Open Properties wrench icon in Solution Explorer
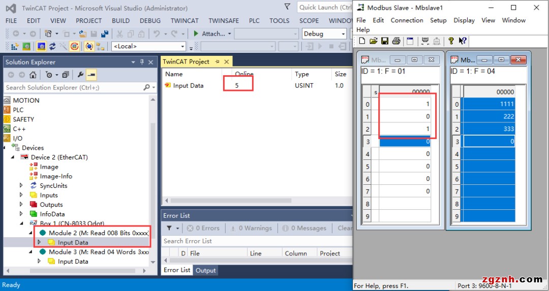This screenshot has height=291, width=549. coord(80,75)
